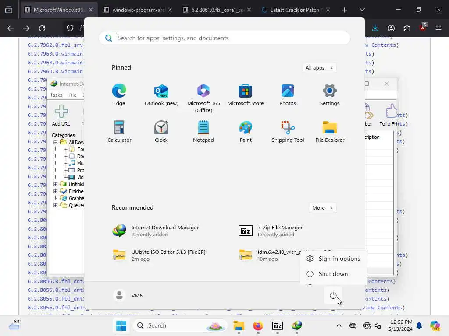
Task: Open Settings from pinned apps
Action: pyautogui.click(x=330, y=95)
